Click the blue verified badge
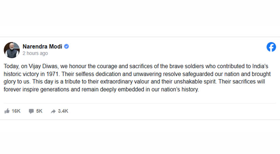This screenshot has width=280, height=154. coord(66,47)
